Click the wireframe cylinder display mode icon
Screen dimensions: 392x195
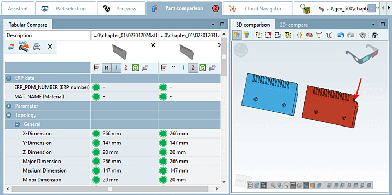[250, 185]
